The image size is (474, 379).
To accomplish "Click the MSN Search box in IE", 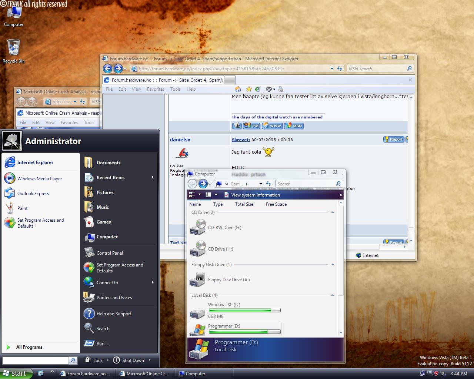I will (x=376, y=68).
